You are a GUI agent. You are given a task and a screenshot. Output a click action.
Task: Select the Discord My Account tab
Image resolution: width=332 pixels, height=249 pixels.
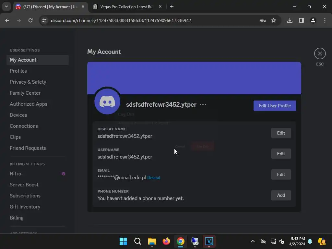pos(50,6)
